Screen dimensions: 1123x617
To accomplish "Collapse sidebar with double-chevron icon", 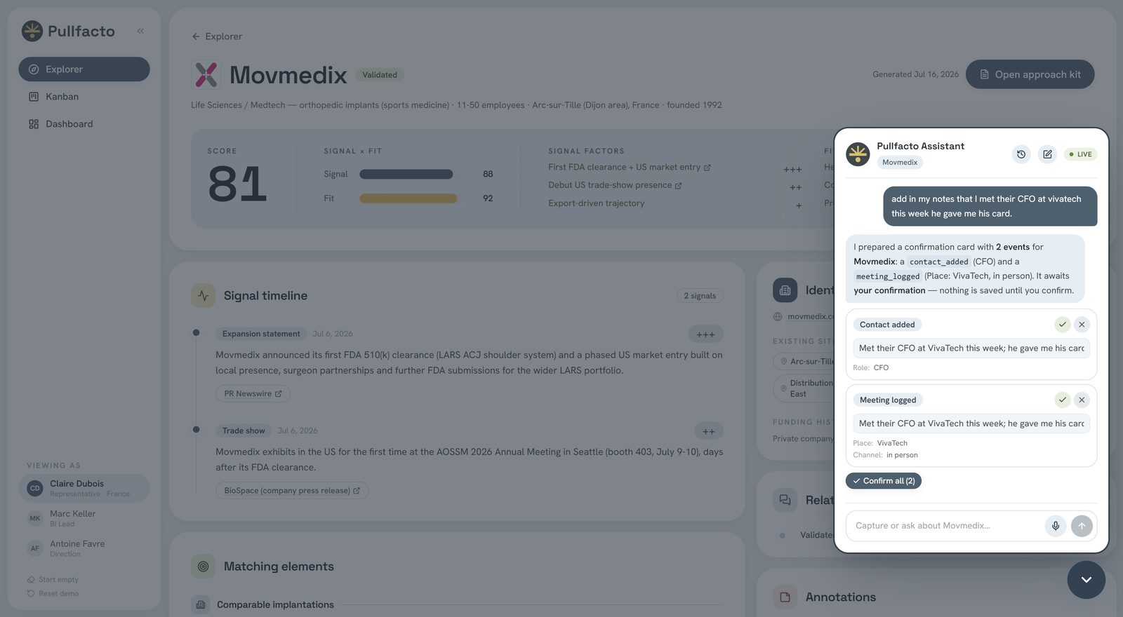I will click(140, 31).
